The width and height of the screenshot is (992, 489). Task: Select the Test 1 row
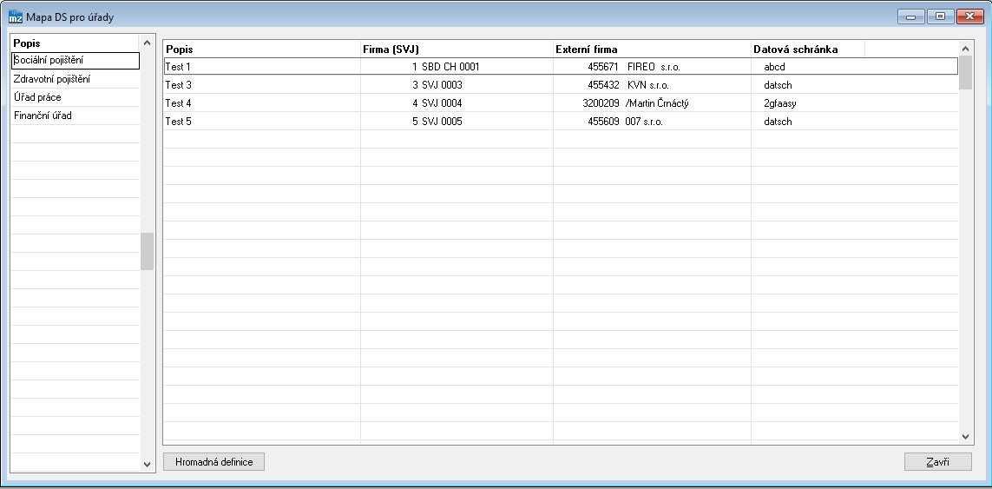[x=561, y=67]
